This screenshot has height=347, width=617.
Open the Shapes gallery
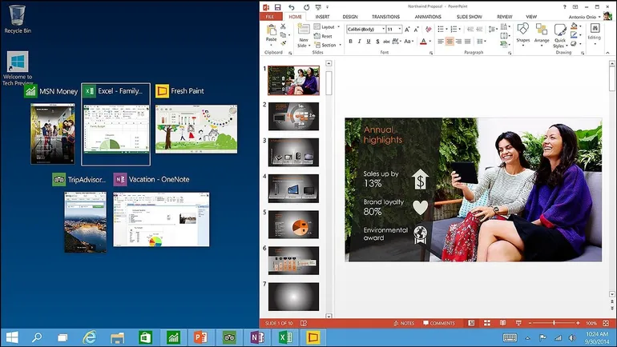click(522, 33)
